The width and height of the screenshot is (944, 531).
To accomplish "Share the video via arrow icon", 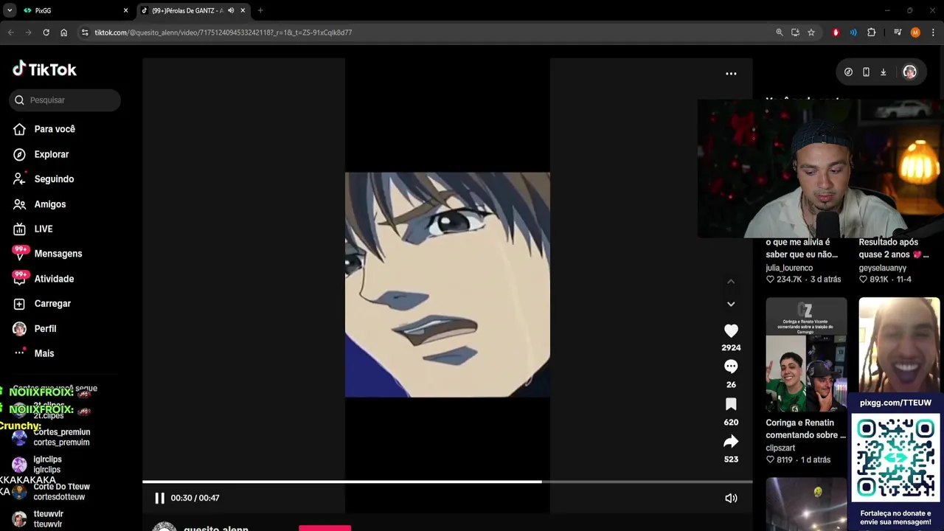I will (x=731, y=441).
